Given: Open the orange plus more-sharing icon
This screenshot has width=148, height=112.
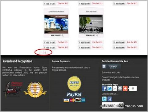Looking at the screenshot, I should pyautogui.click(x=125, y=89).
